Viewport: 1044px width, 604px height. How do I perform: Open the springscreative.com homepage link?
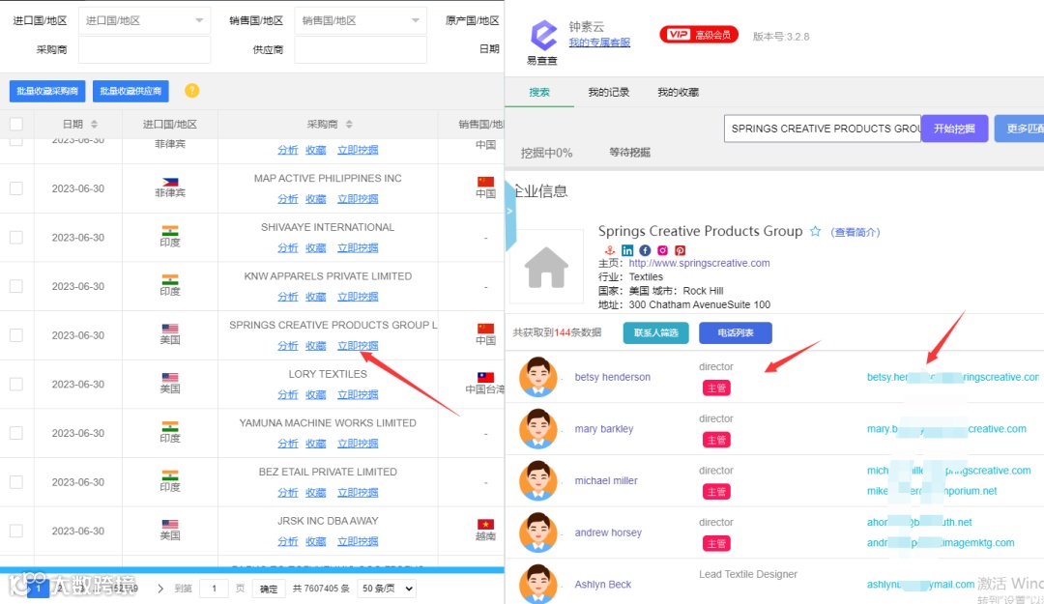pos(698,262)
